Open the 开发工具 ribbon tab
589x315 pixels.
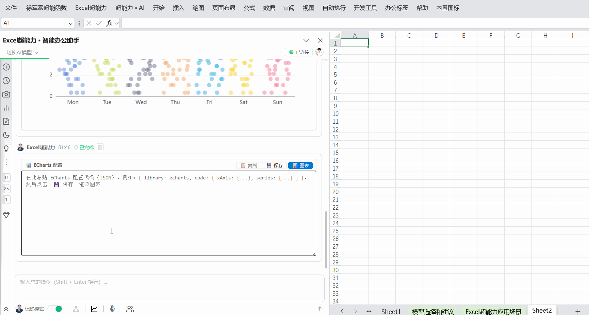365,8
